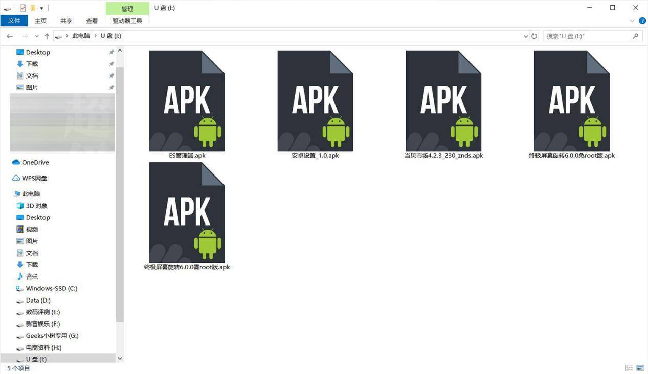Screen dimensions: 648x374
Task: Click the New Folder icon in the title bar
Action: (33, 8)
